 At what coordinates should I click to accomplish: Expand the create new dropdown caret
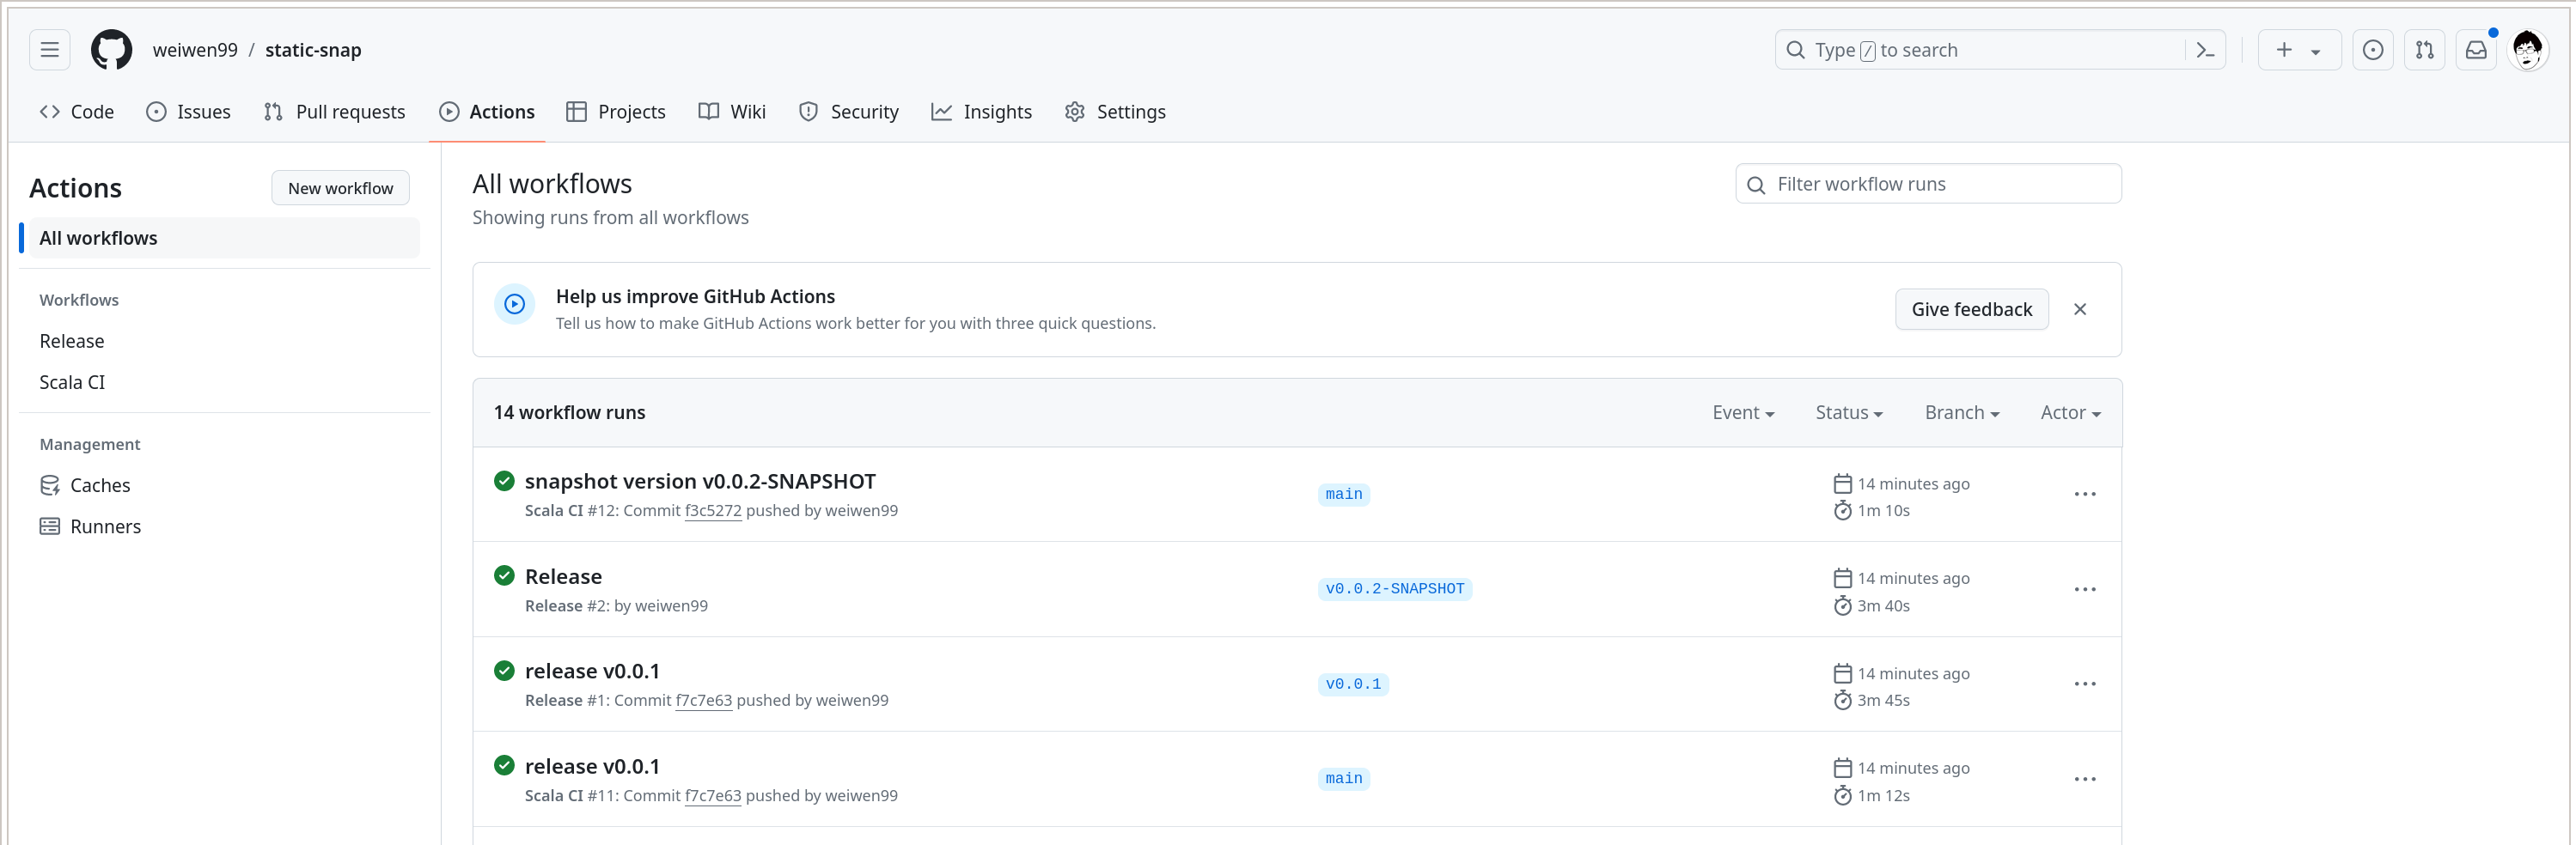click(x=2316, y=51)
